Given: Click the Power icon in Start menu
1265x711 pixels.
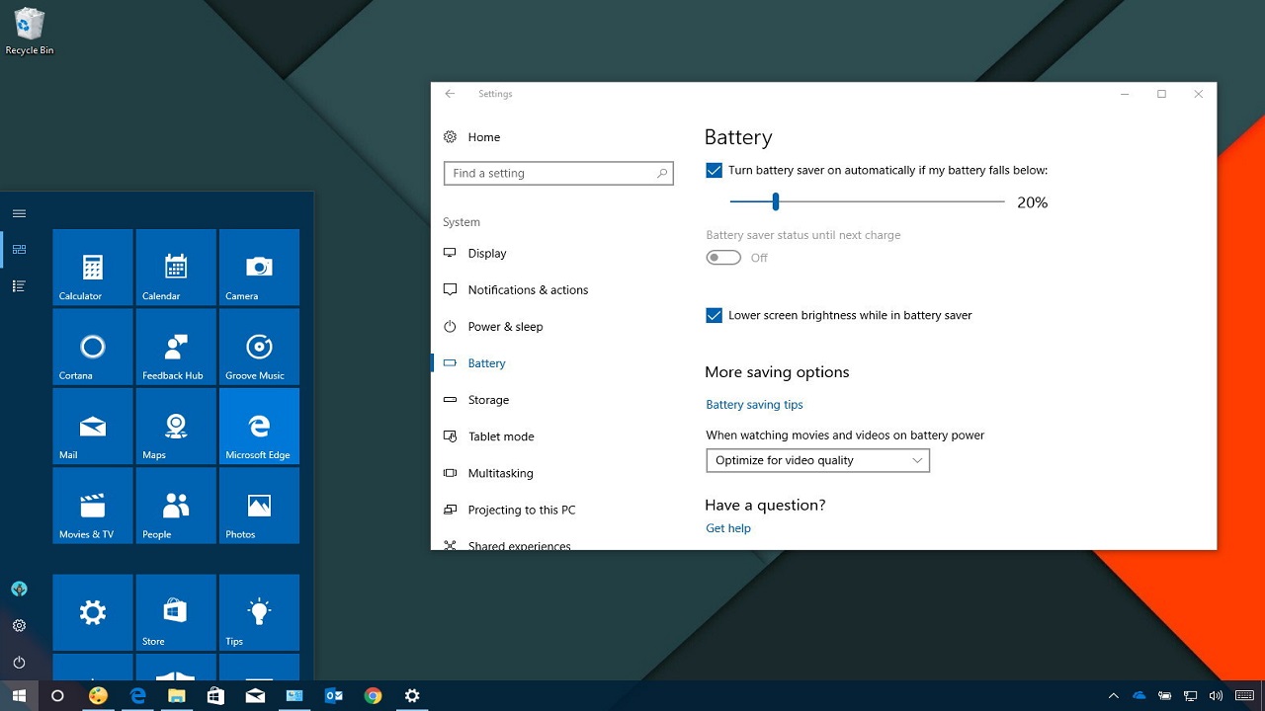Looking at the screenshot, I should coord(19,663).
